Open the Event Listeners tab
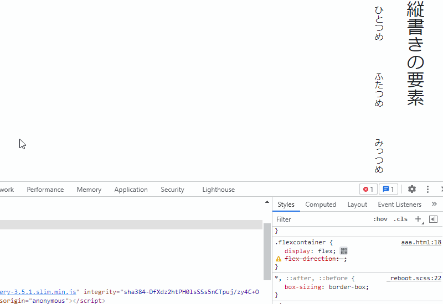This screenshot has height=304, width=443. pos(399,205)
